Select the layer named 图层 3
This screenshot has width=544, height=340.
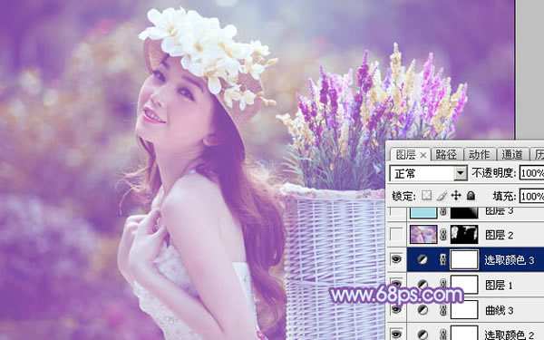click(x=500, y=210)
